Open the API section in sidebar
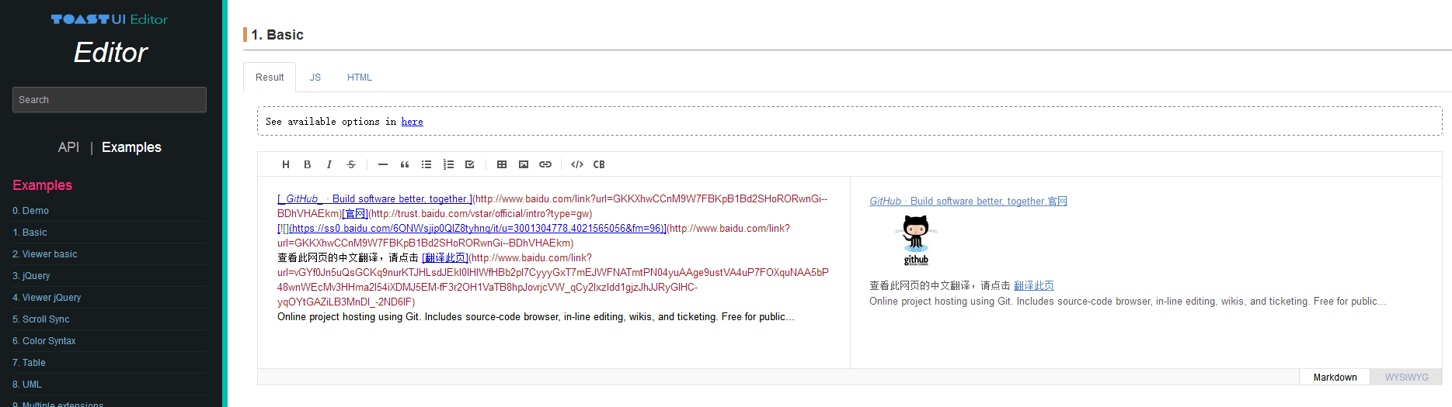This screenshot has width=1452, height=407. point(68,147)
